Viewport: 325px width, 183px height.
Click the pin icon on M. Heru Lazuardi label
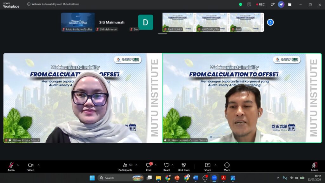pyautogui.click(x=165, y=140)
